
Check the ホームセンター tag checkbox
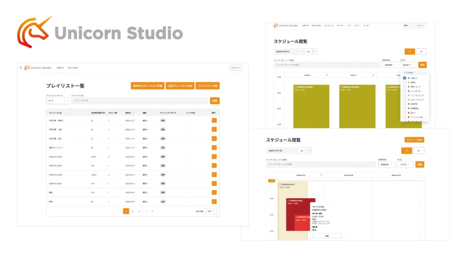tap(404, 91)
